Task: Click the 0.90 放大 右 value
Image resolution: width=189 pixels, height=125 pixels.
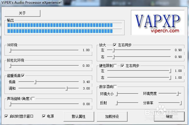Action: pyautogui.click(x=178, y=57)
